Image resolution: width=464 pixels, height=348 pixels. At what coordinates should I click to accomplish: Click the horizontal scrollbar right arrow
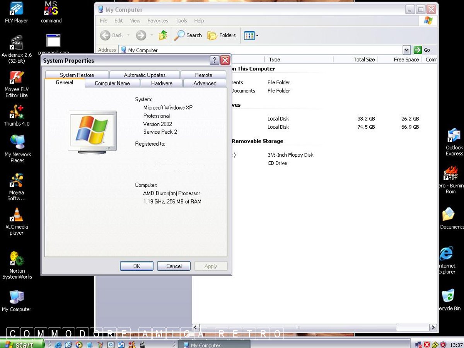coord(433,328)
